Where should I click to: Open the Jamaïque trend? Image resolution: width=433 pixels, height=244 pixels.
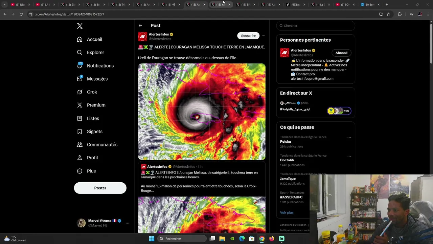(x=288, y=179)
